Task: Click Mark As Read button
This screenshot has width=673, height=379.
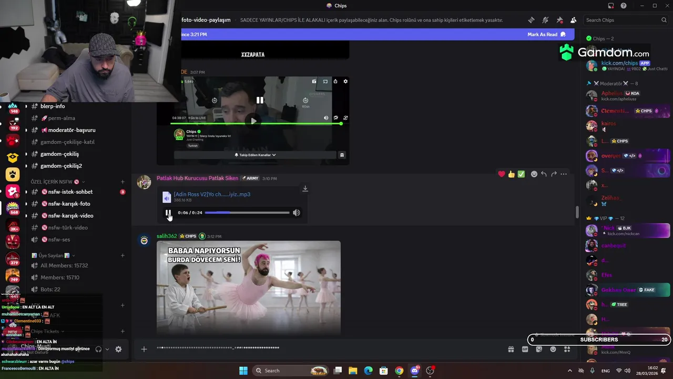Action: click(546, 34)
